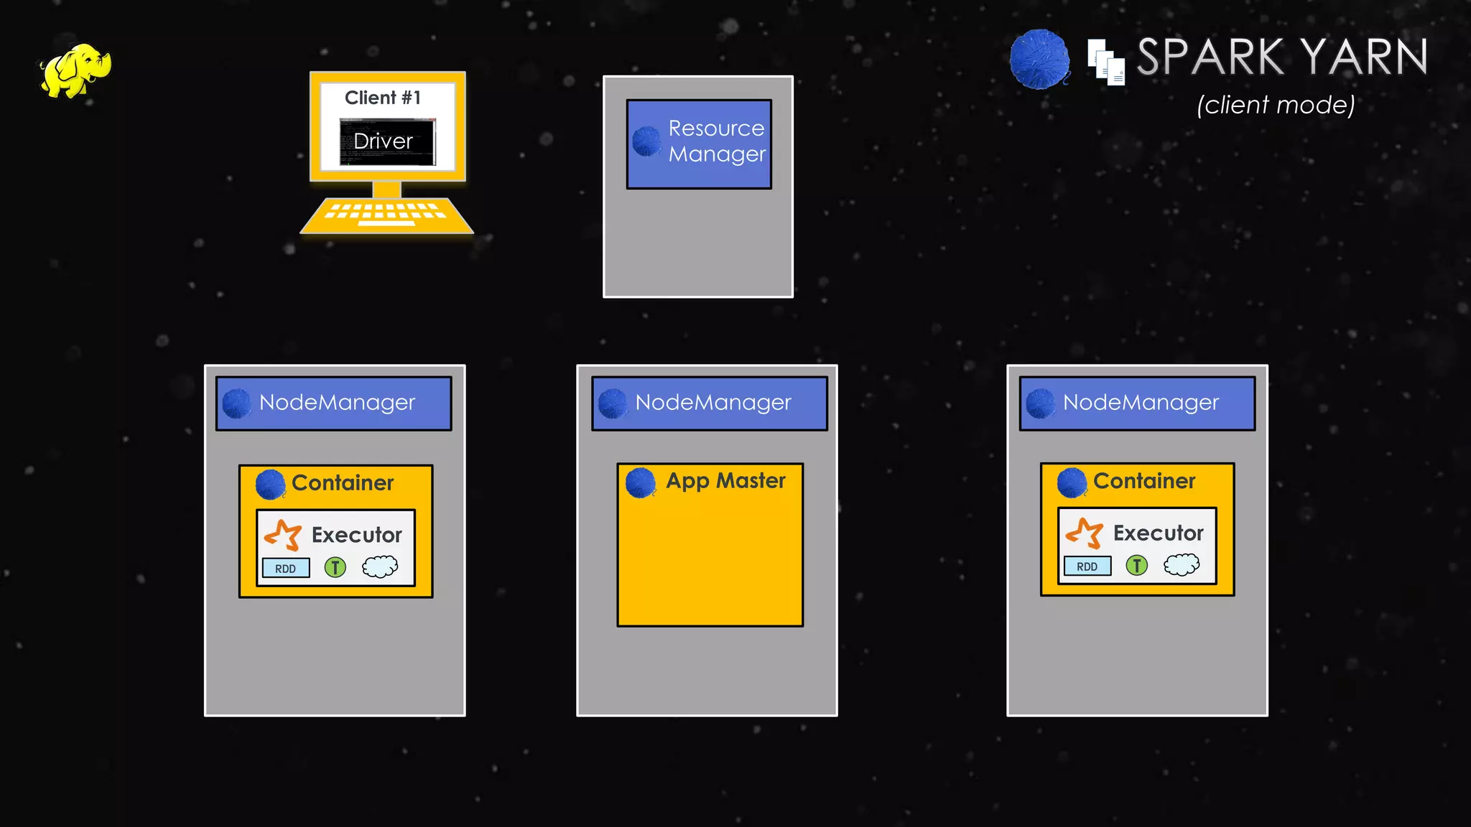Viewport: 1471px width, 827px height.
Task: Click the middle NodeManager bar
Action: [x=710, y=403]
